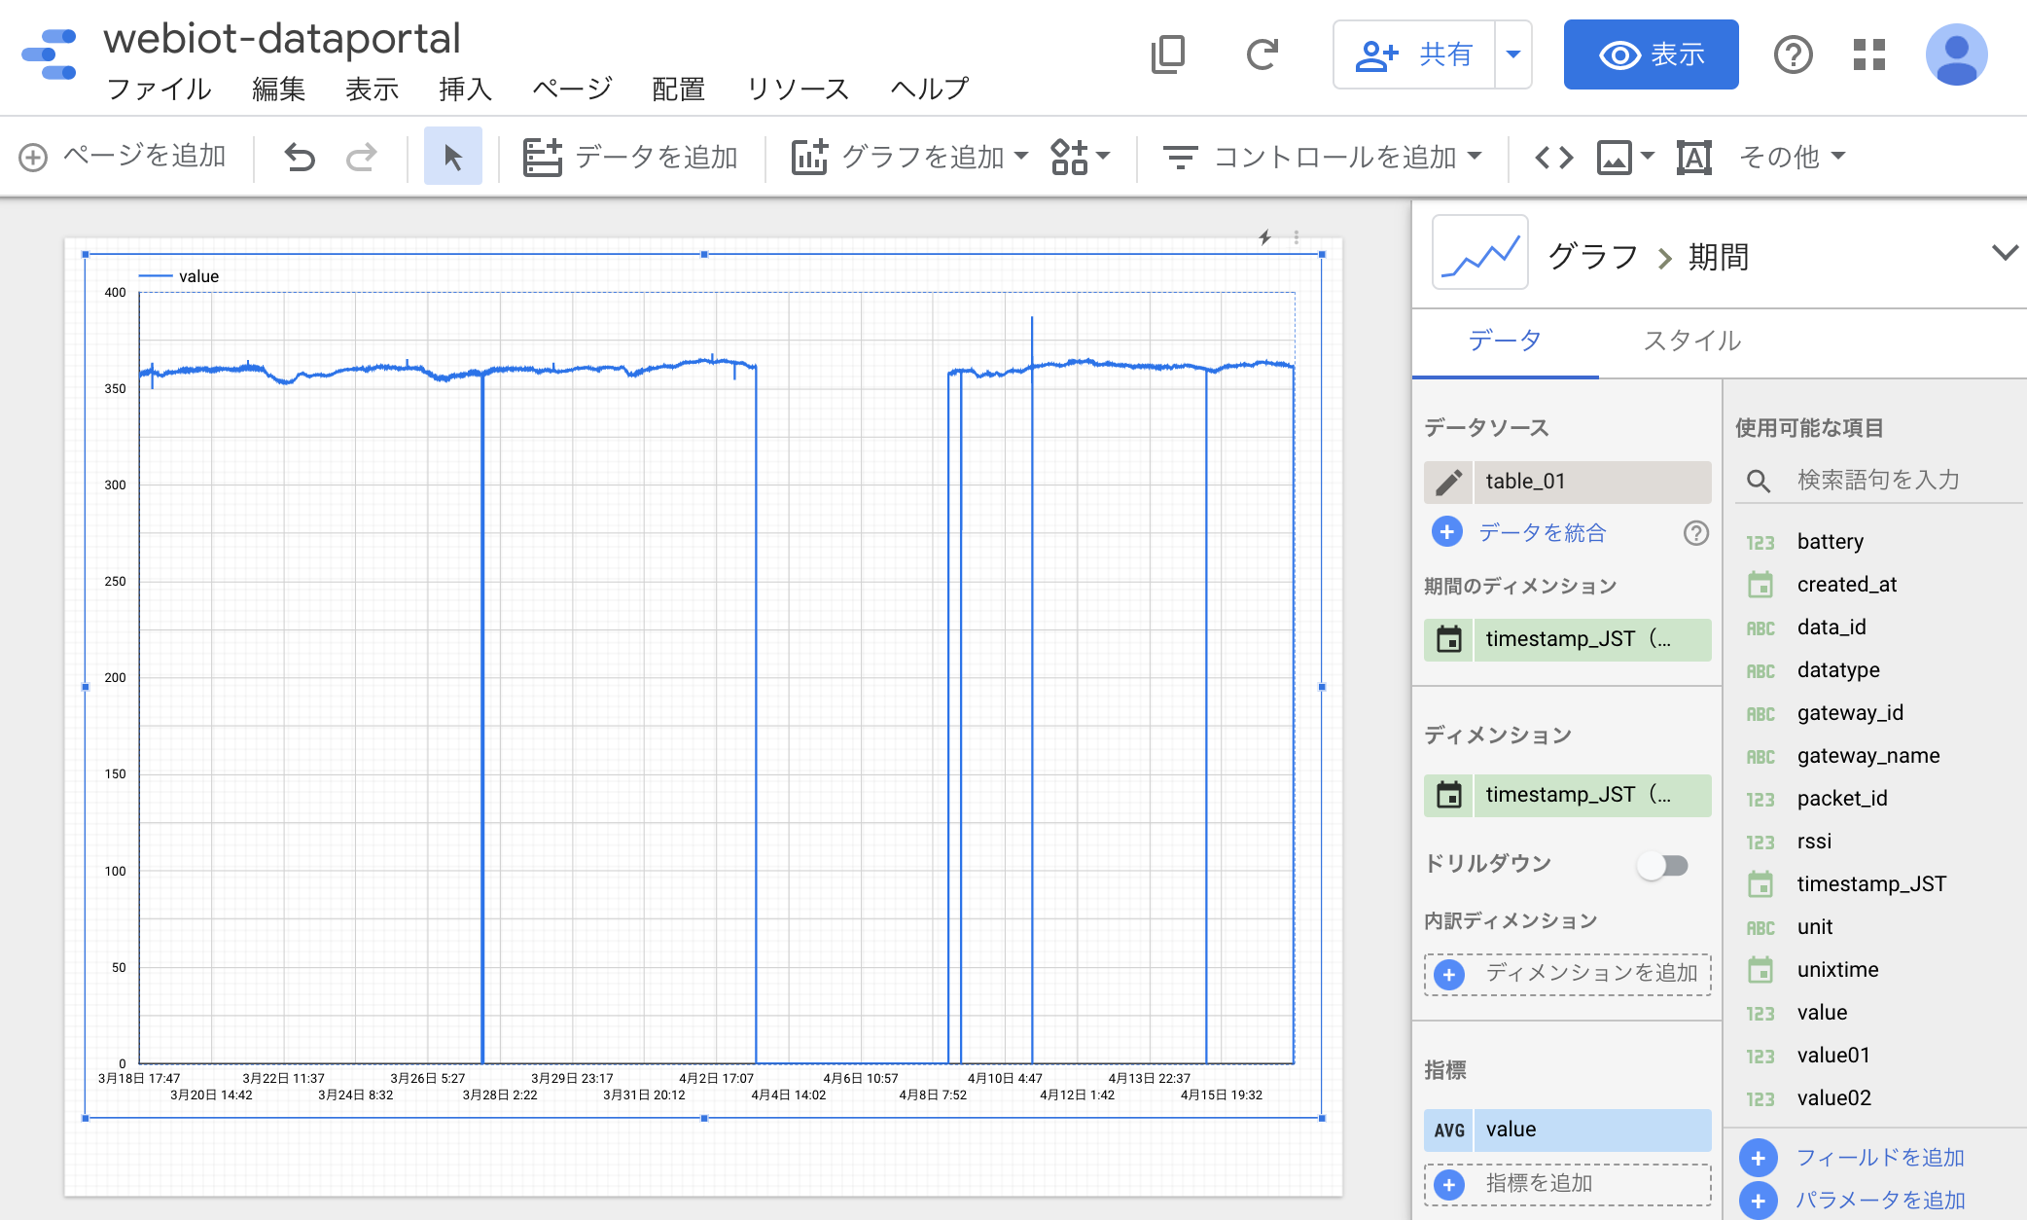
Task: Switch to the スタイル tab
Action: click(x=1691, y=341)
